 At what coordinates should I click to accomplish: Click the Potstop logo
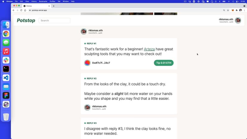(26, 21)
